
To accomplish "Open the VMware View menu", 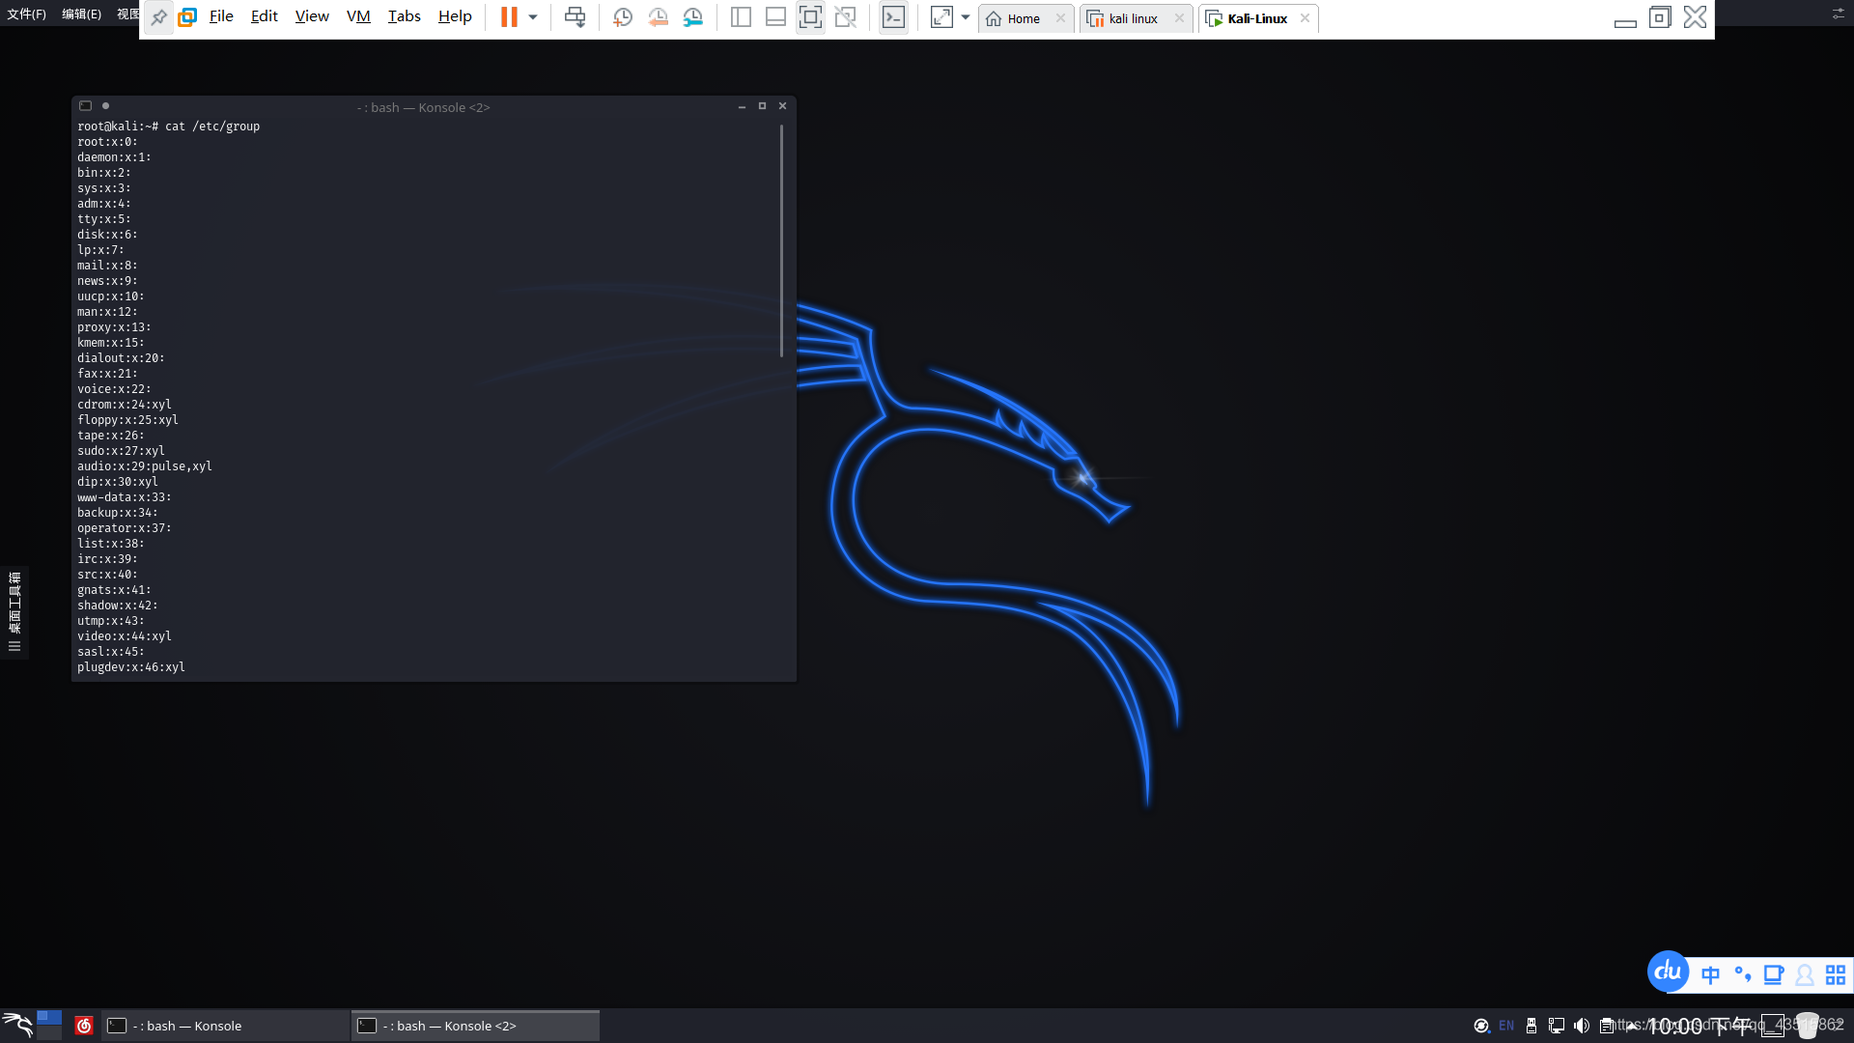I will pos(312,16).
